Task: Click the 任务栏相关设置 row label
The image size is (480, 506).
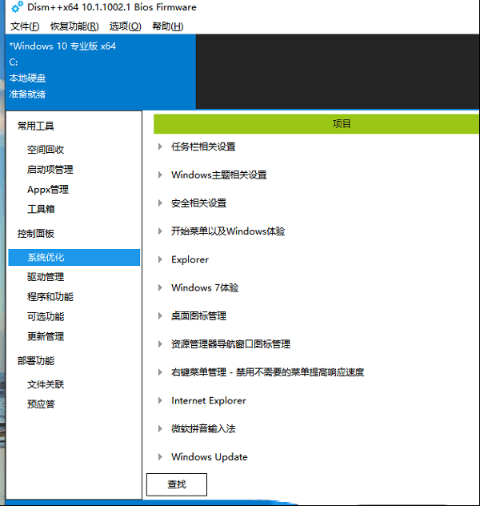Action: [203, 147]
